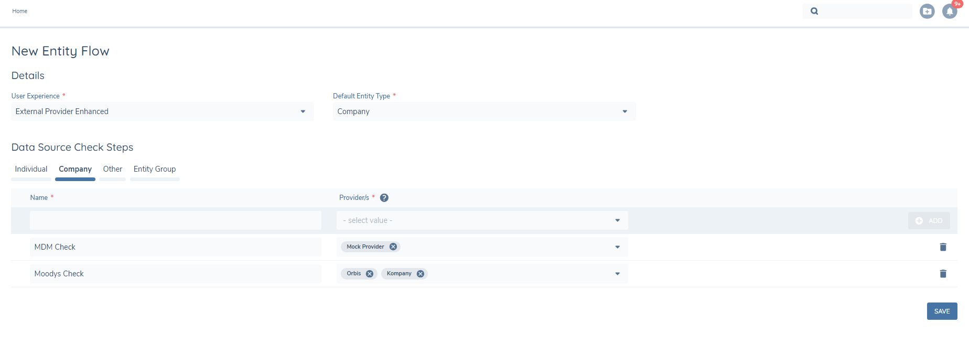Select the Other tab

pyautogui.click(x=112, y=169)
